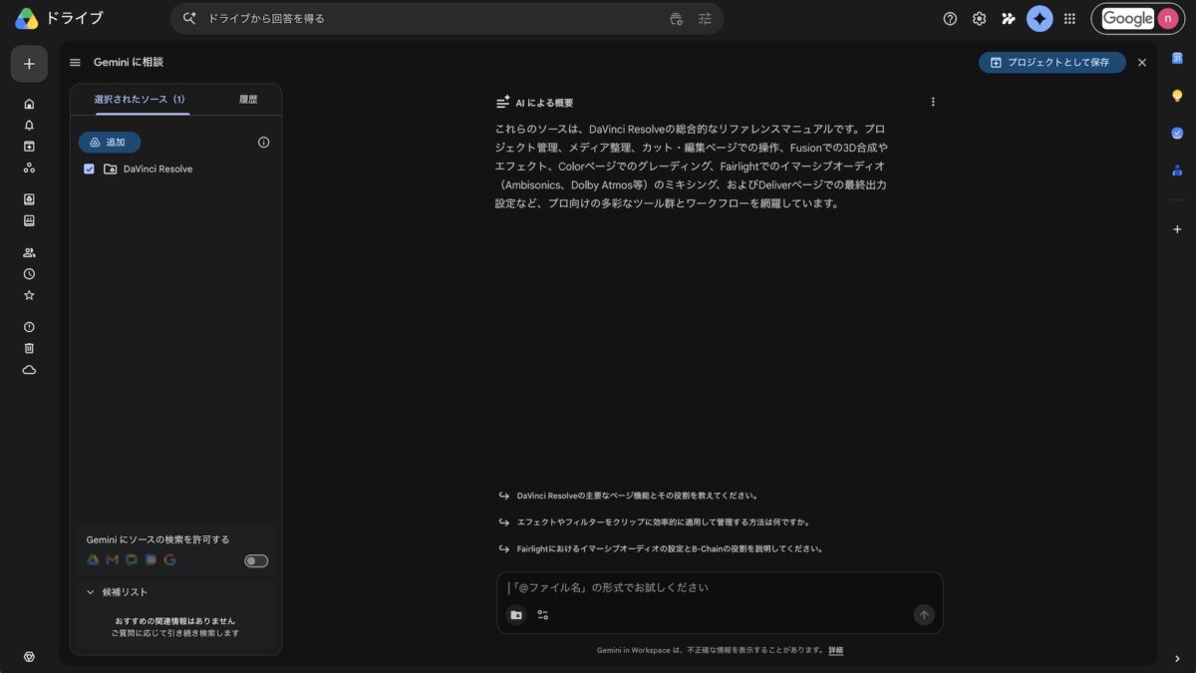Click the info icon in sources panel

(263, 143)
